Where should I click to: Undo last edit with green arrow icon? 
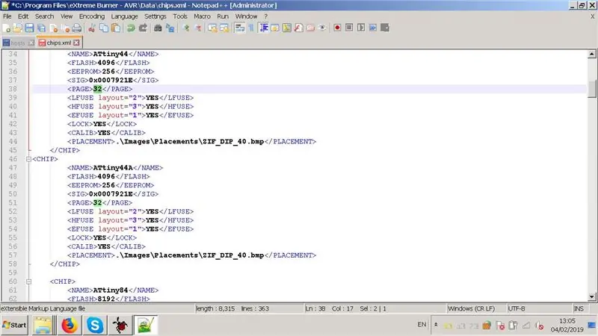(131, 28)
